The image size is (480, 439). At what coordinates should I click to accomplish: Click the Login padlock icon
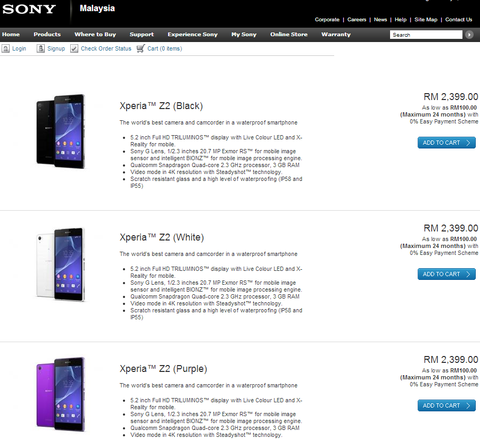pos(5,48)
